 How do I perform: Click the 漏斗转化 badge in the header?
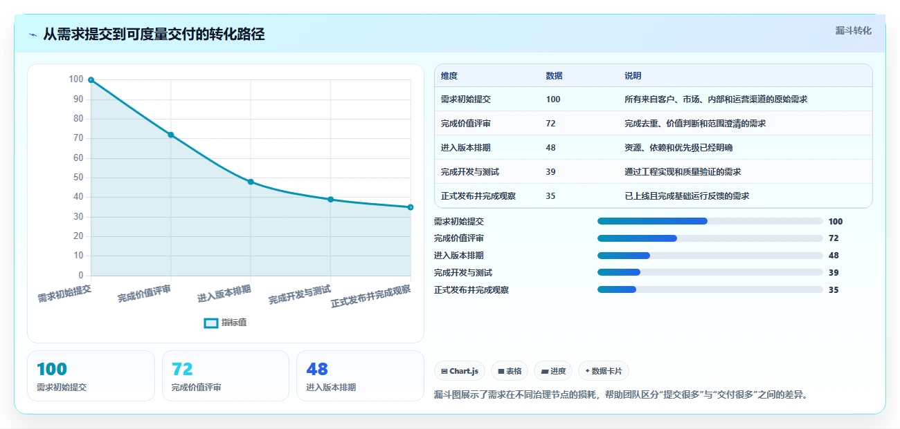853,30
